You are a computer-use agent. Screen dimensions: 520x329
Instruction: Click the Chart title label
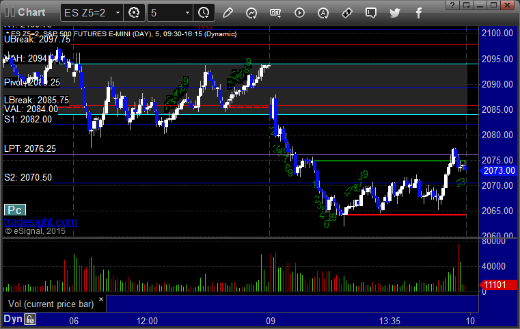tap(31, 12)
